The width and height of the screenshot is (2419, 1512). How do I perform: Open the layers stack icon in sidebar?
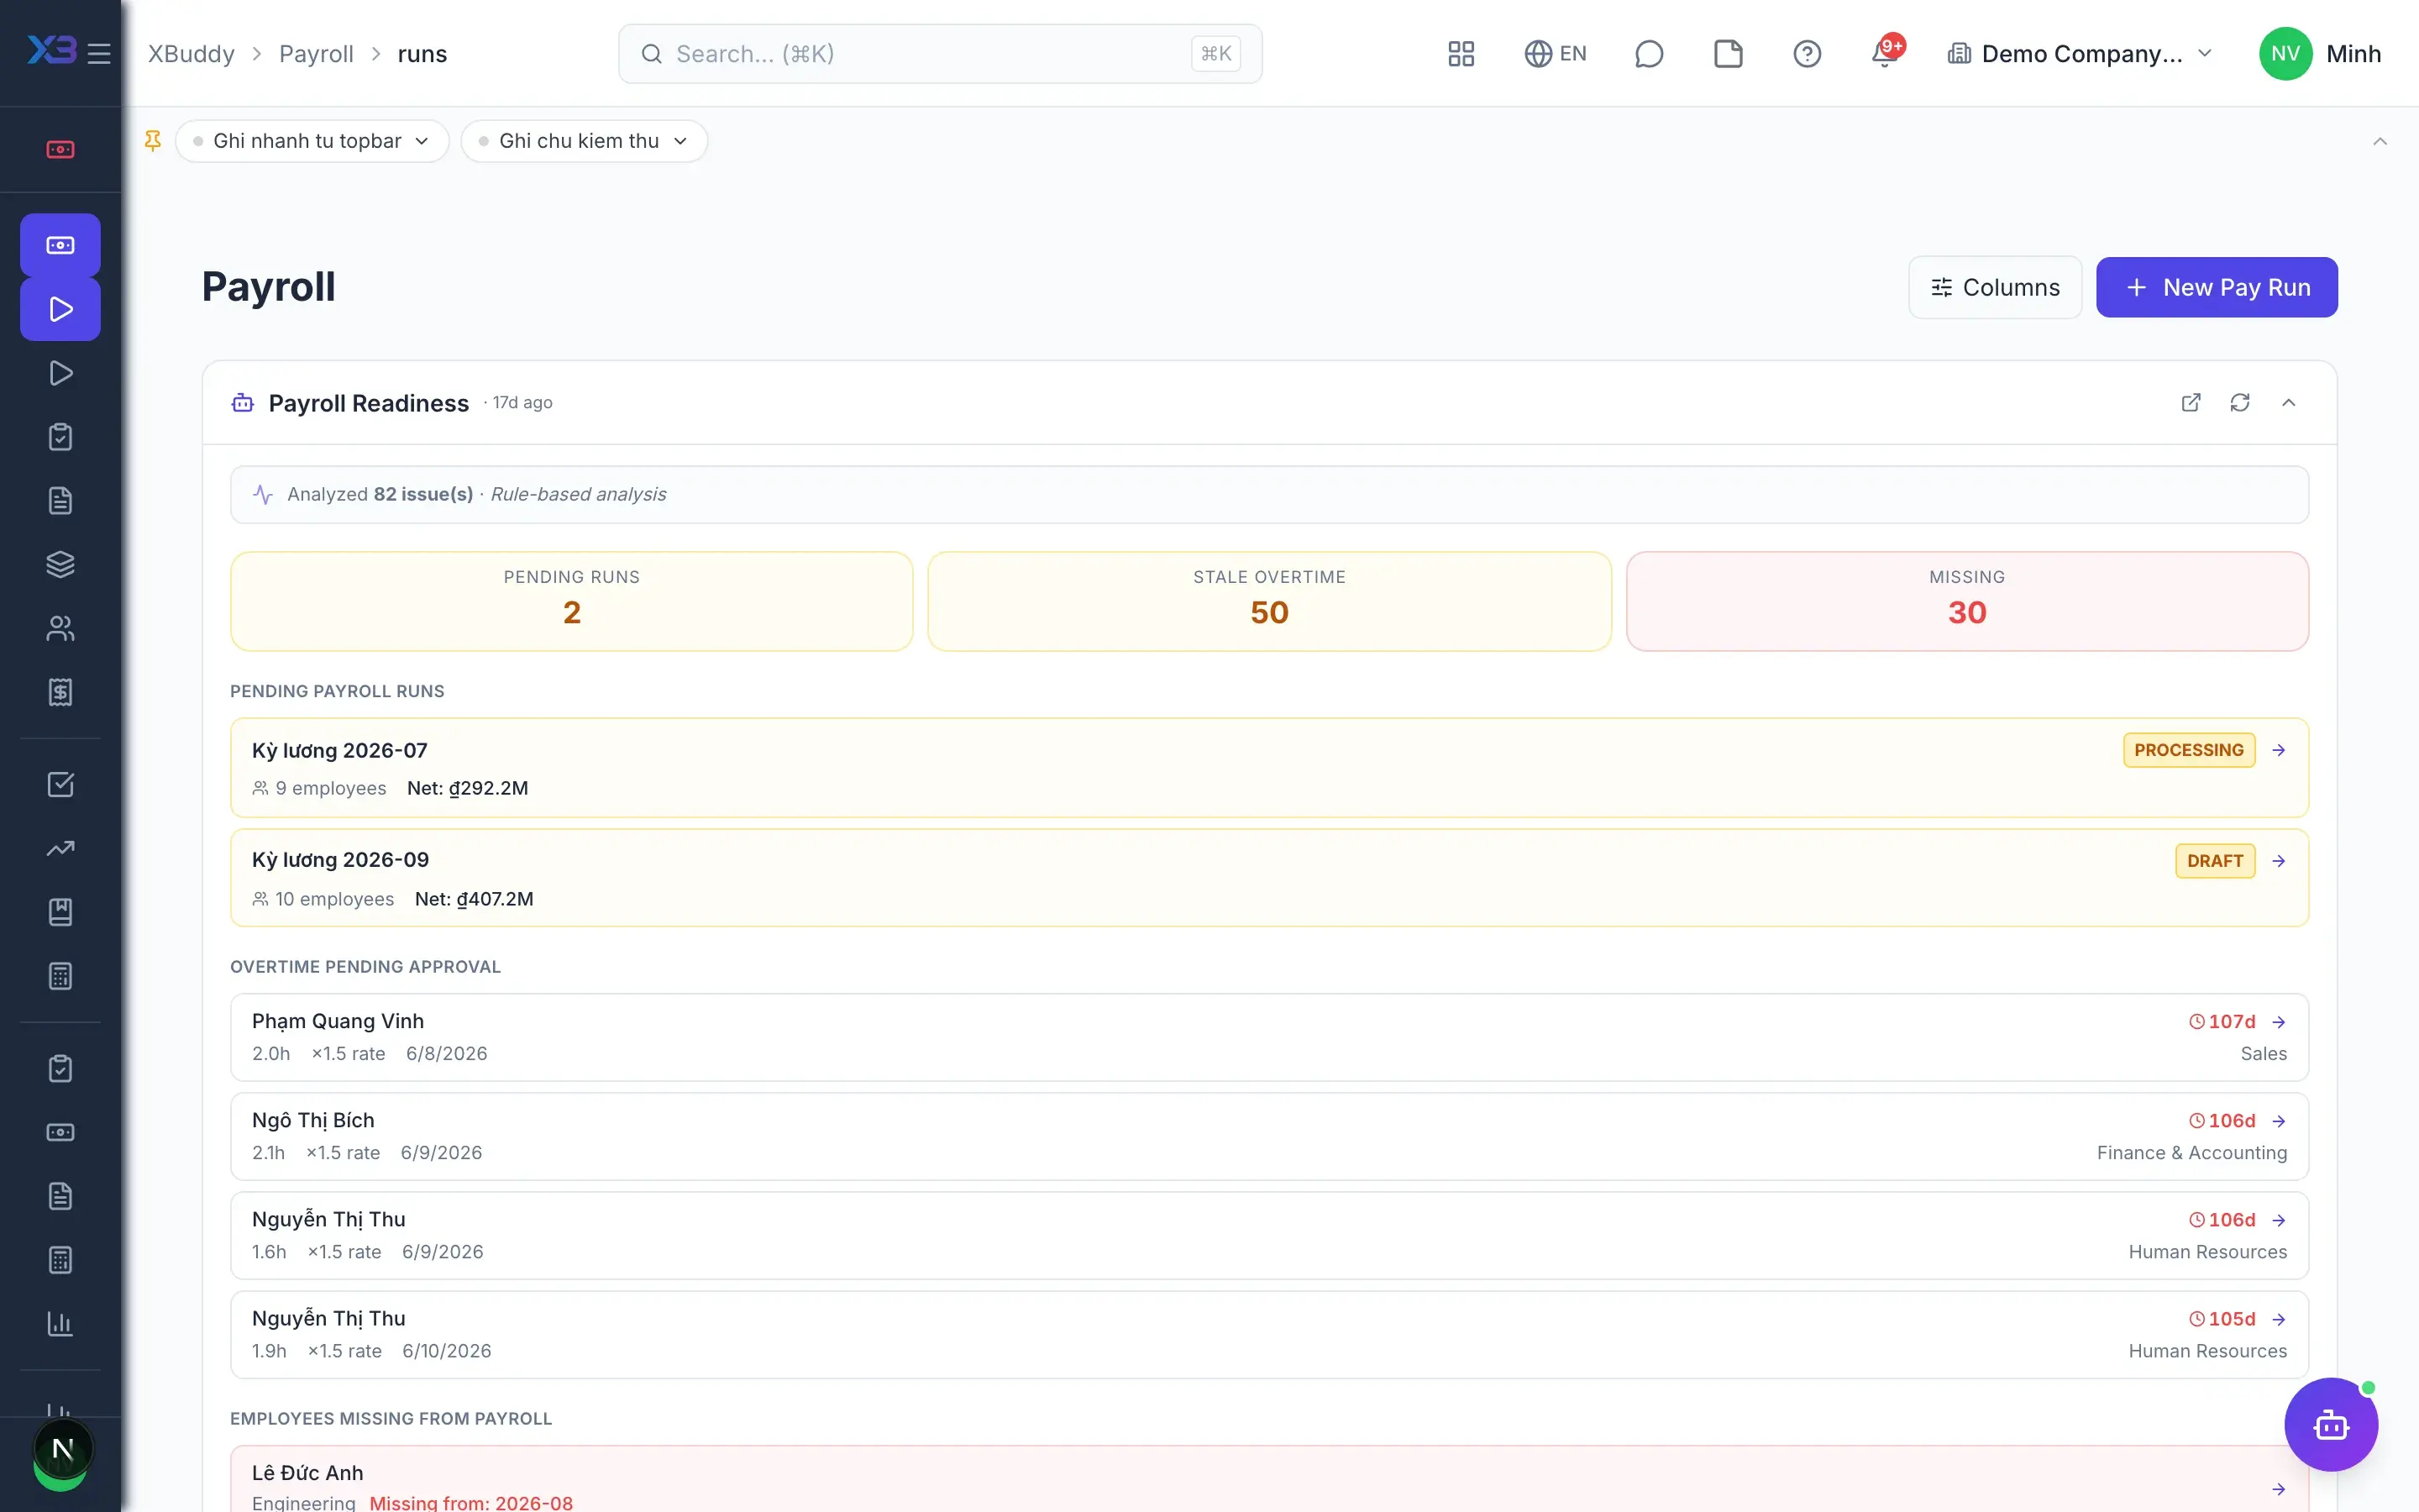60,565
